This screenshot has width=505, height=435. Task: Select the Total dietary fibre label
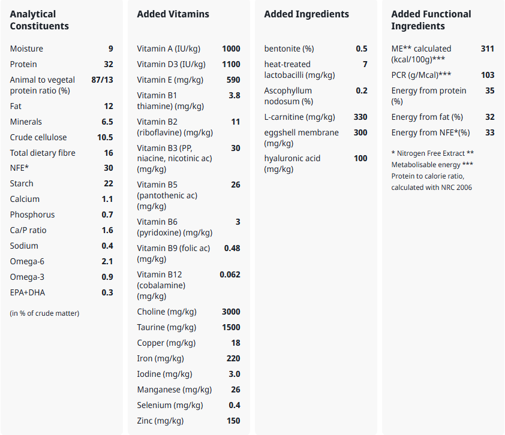coord(43,153)
